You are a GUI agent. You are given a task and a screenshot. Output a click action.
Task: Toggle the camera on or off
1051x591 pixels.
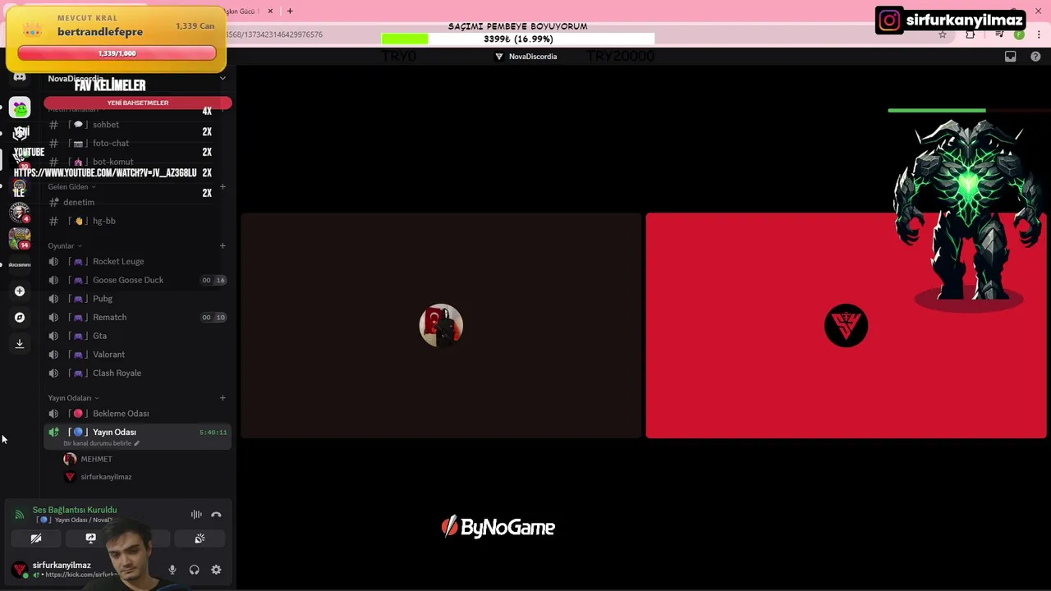(x=36, y=538)
